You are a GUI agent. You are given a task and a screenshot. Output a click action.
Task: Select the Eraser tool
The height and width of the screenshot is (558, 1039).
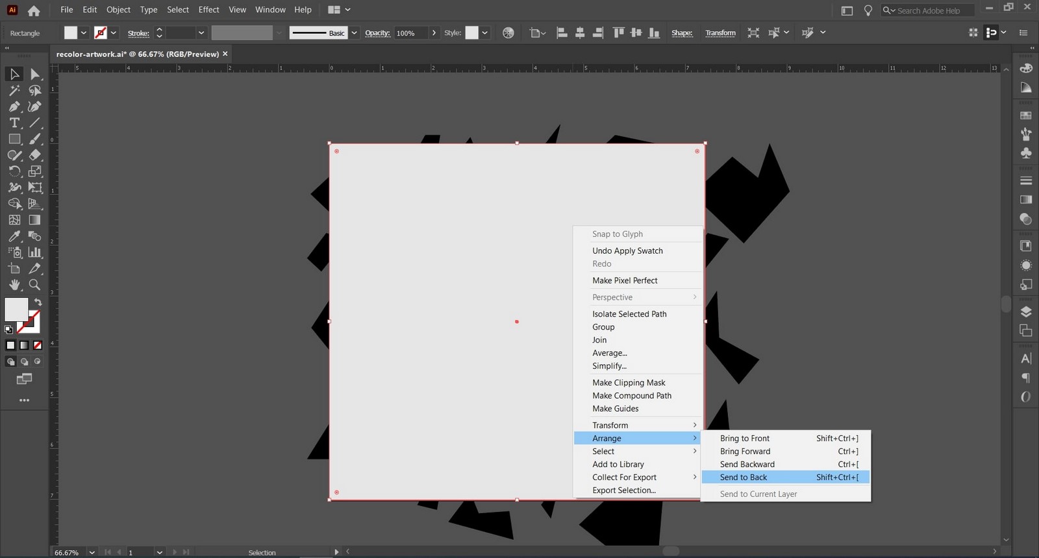[x=35, y=155]
